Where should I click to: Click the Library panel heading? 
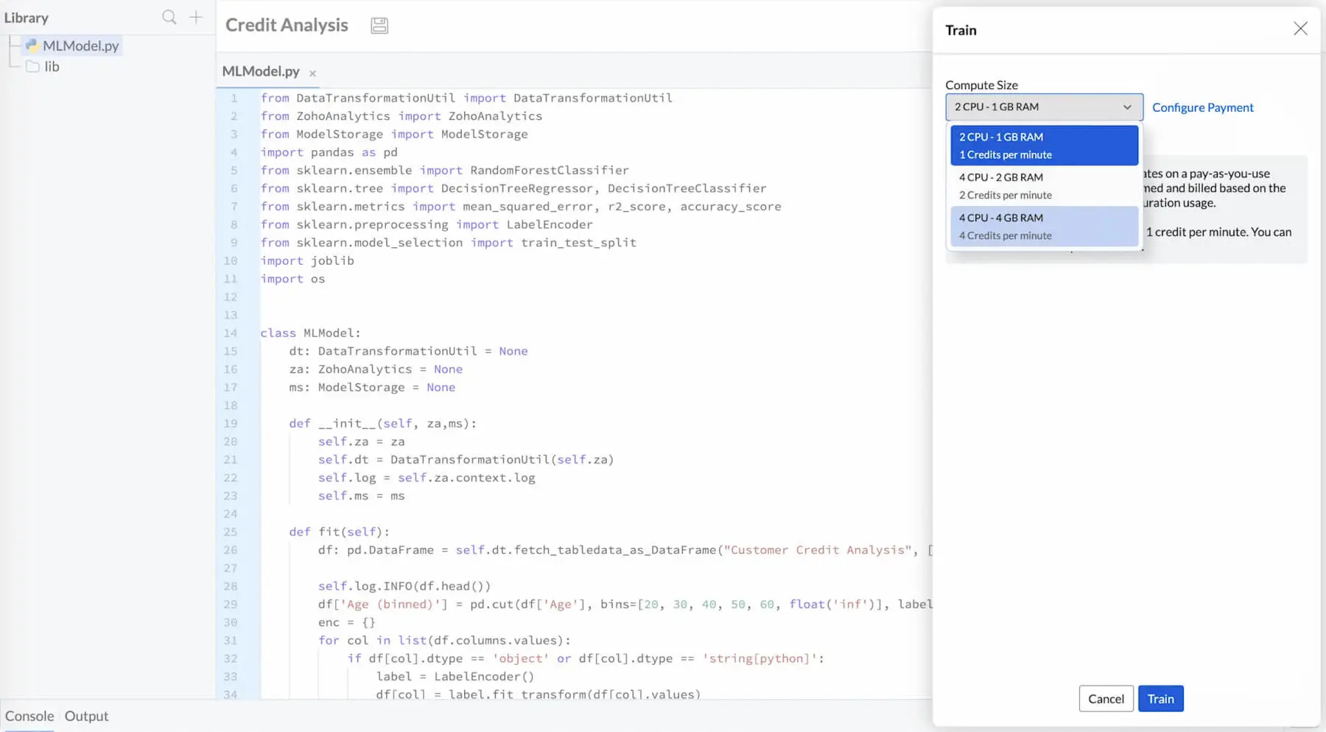(27, 18)
